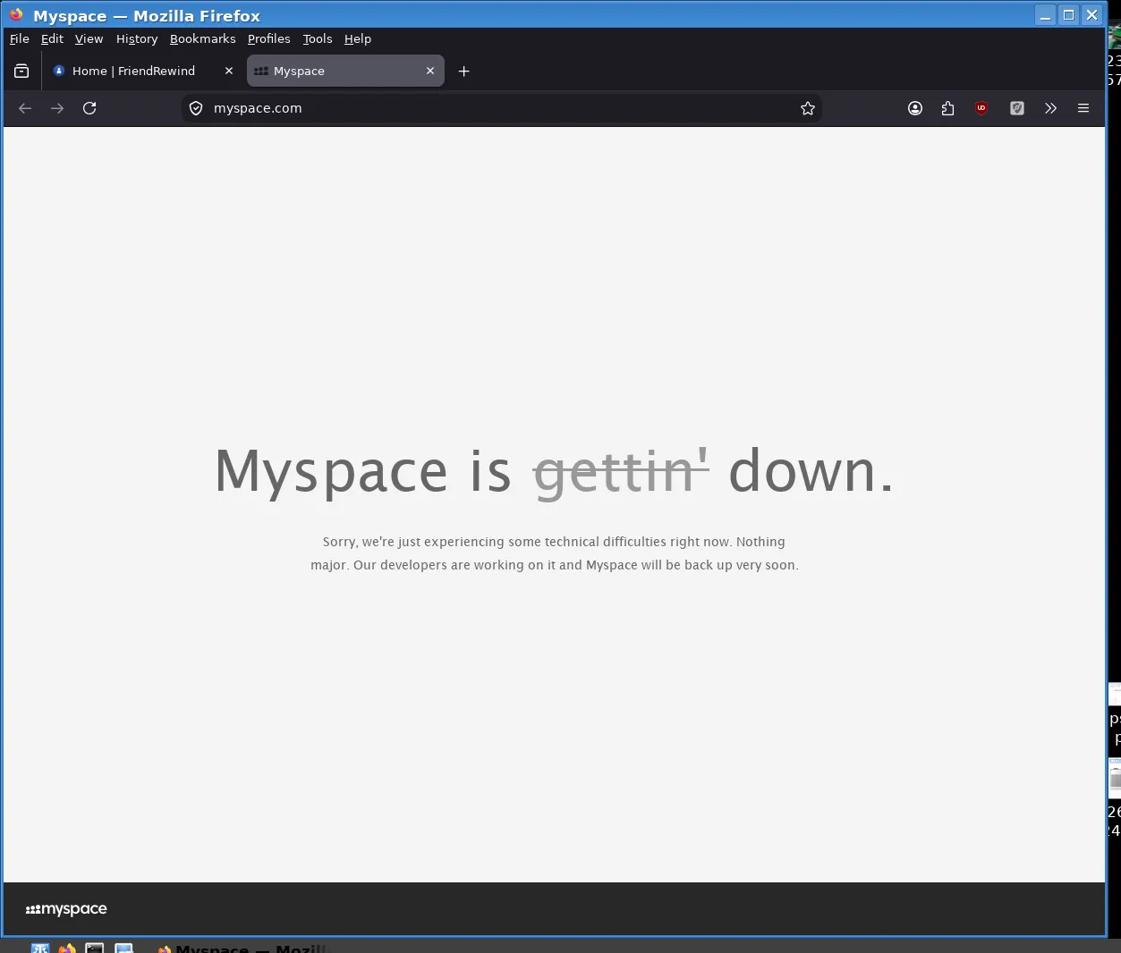
Task: Minimize the Firefox window
Action: [1045, 15]
